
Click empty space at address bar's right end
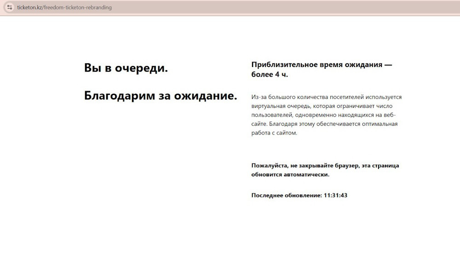(x=322, y=8)
